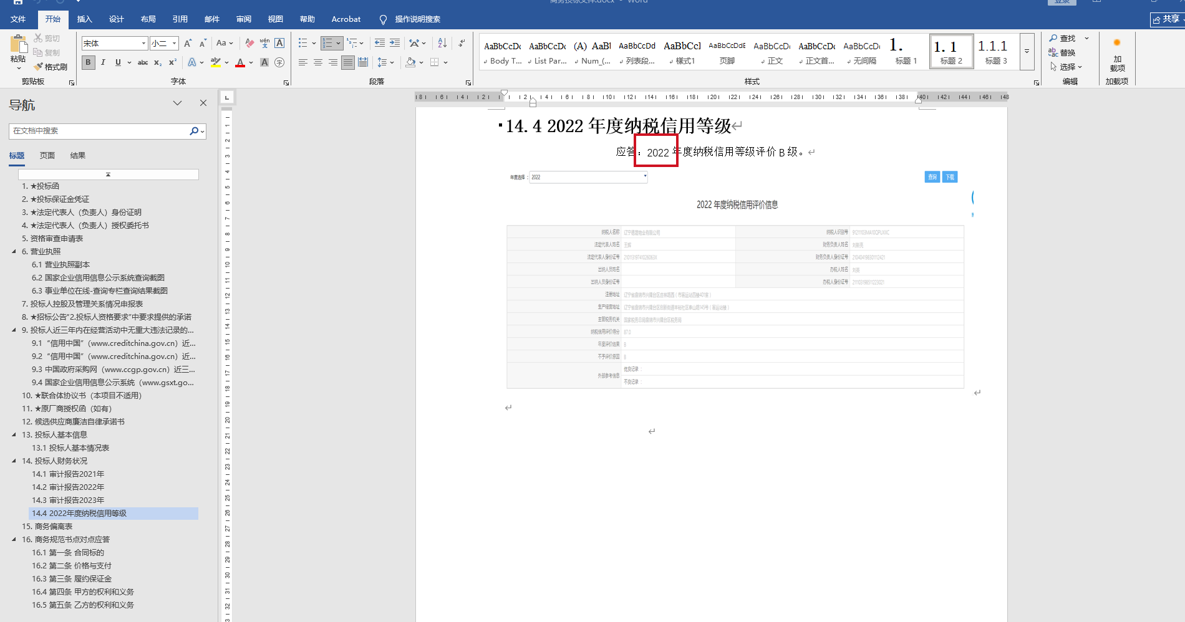
Task: Toggle underline formatting
Action: coord(118,62)
